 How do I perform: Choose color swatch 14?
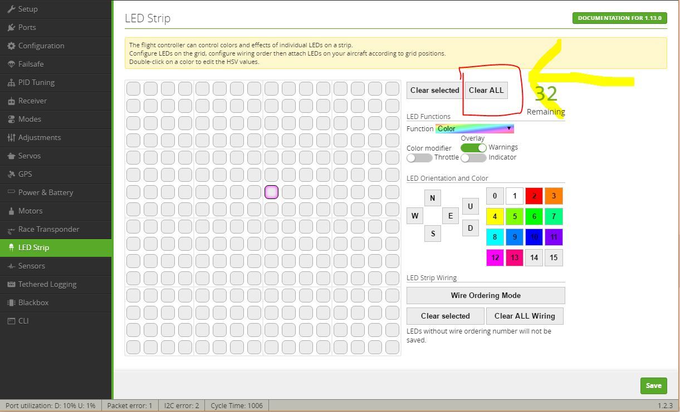534,257
